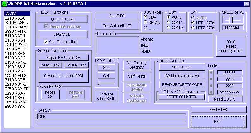Image resolution: width=251 pixels, height=133 pixels.
Task: Click the UPGRADE button
Action: tap(63, 34)
